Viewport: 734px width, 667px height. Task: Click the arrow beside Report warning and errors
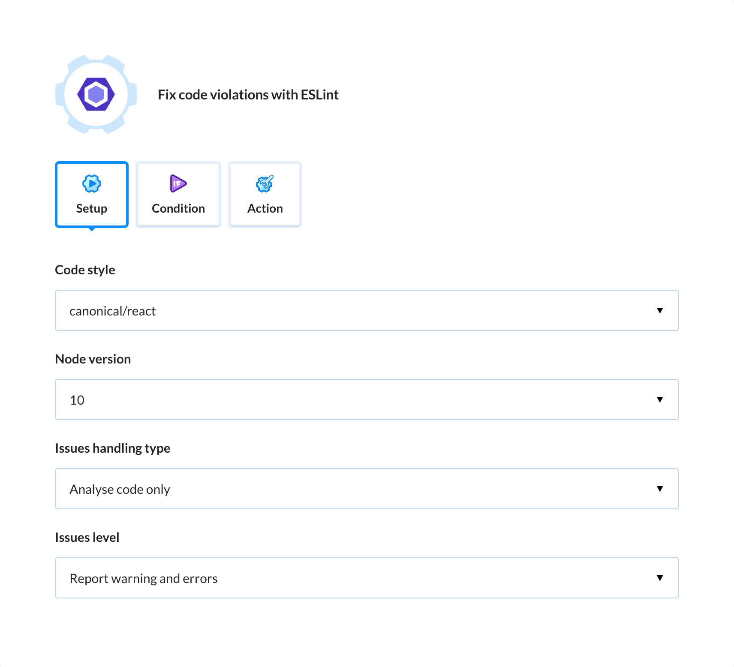[660, 578]
